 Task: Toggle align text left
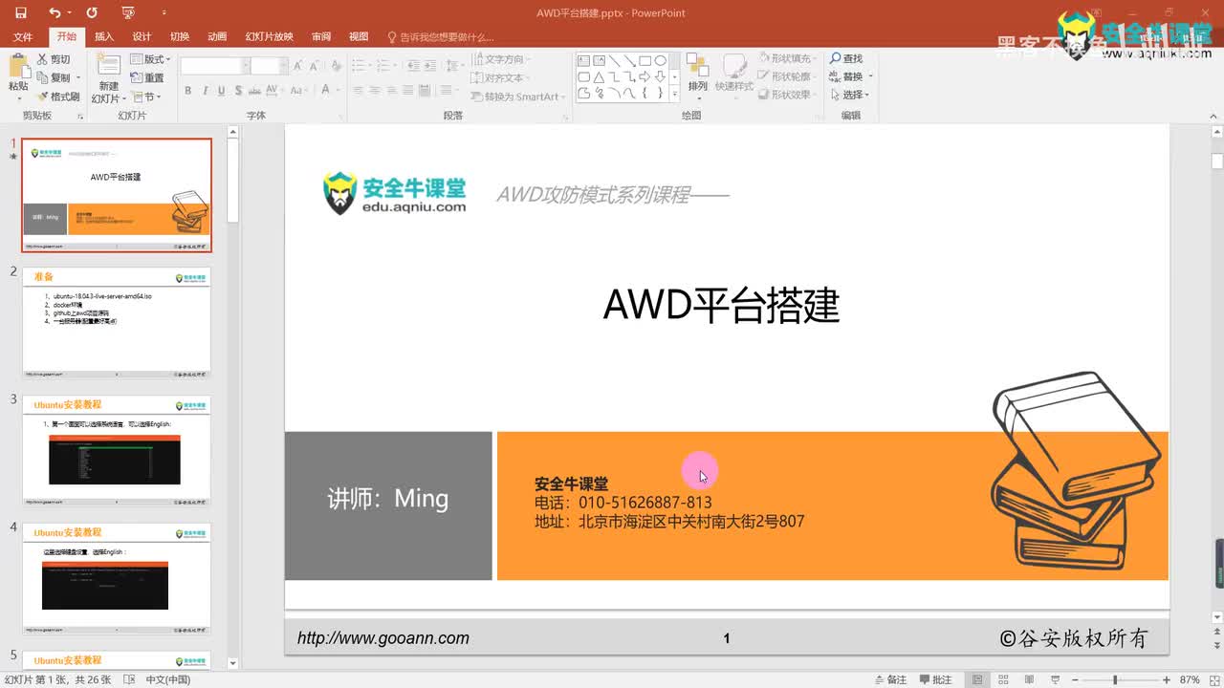357,91
